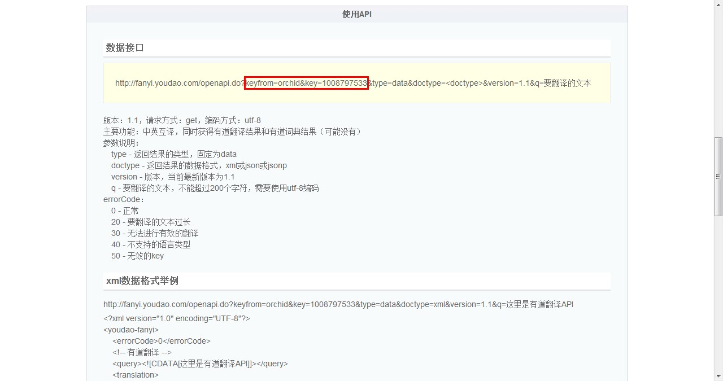
Task: Click the <?xml version declaration line
Action: 177,318
